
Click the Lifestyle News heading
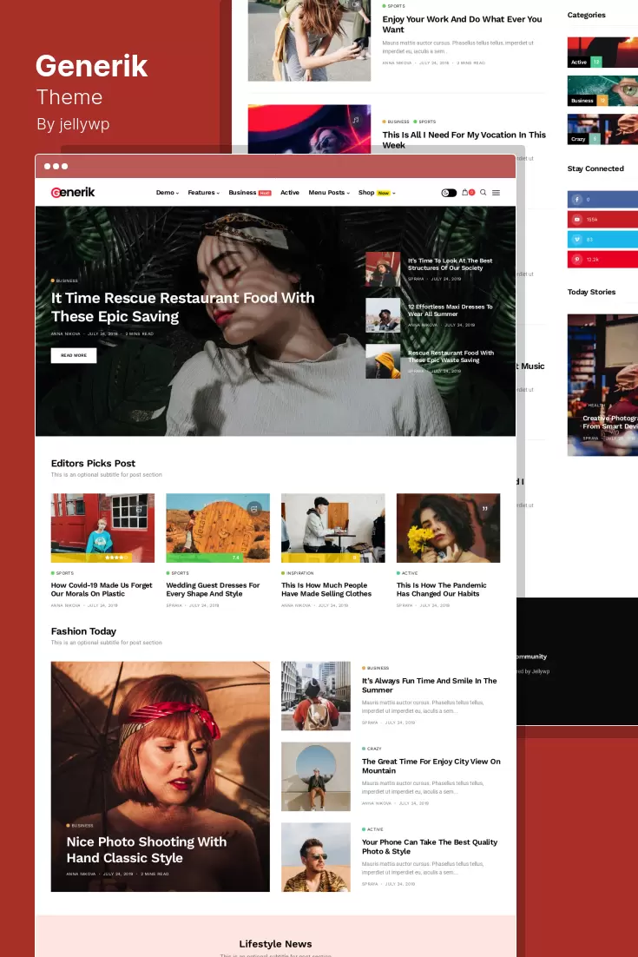276,944
